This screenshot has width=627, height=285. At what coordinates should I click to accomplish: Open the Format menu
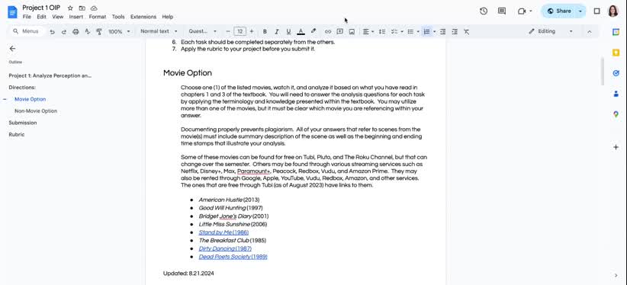tap(98, 17)
